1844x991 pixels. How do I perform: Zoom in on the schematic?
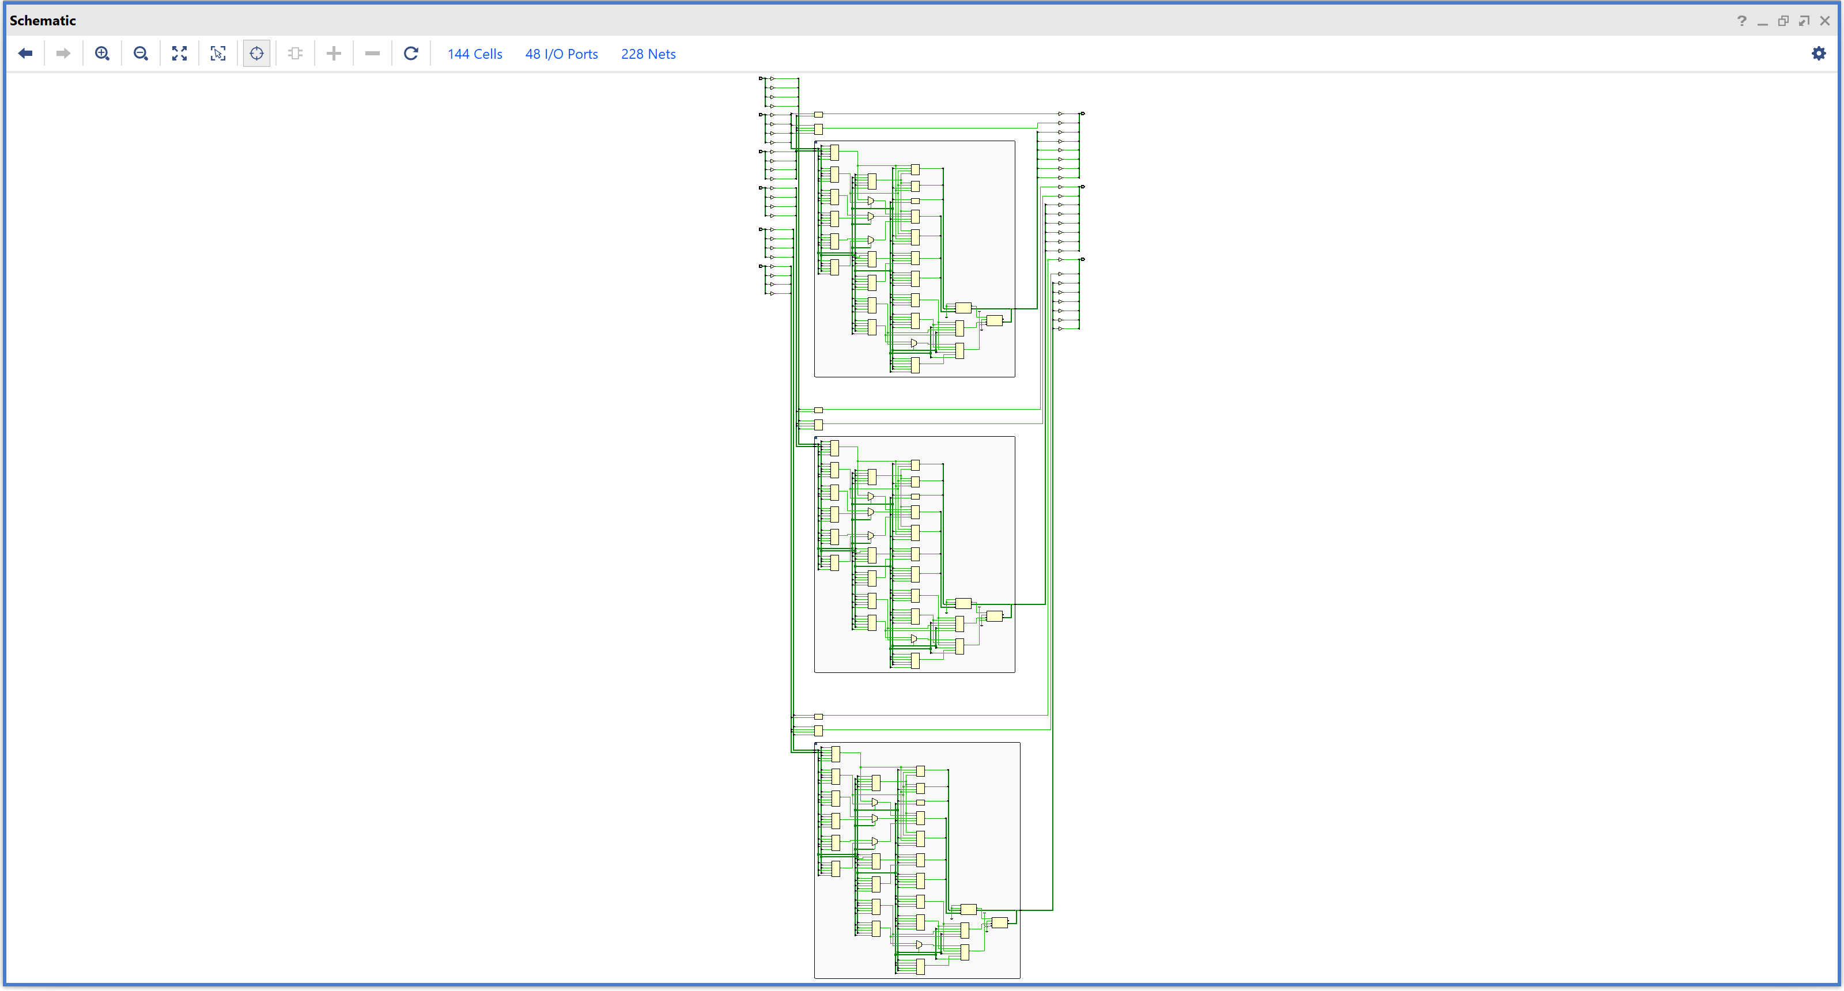(x=103, y=54)
